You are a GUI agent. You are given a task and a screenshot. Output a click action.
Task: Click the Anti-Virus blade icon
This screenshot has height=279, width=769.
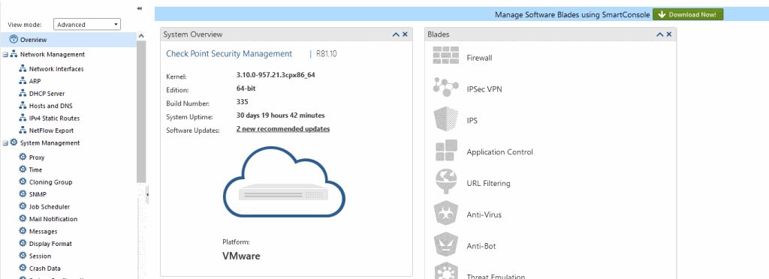[446, 214]
